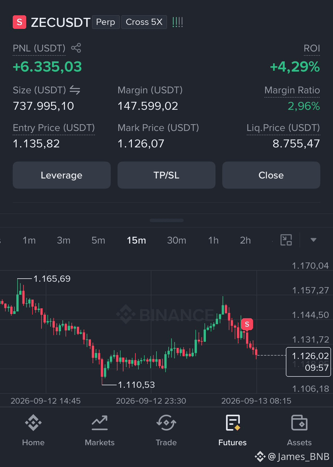Switch chart to 30m interval

pos(177,240)
